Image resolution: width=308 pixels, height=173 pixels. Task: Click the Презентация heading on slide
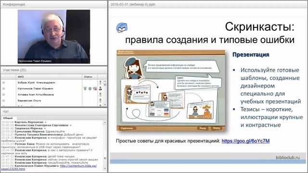[x=251, y=55]
